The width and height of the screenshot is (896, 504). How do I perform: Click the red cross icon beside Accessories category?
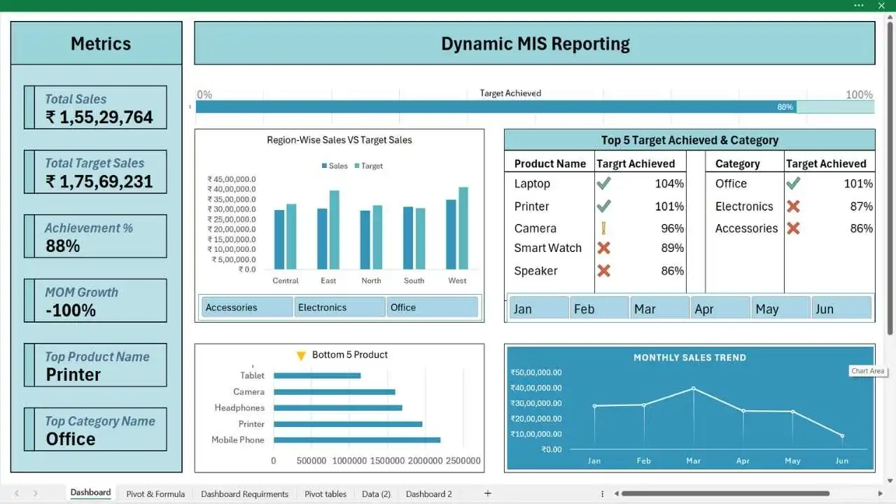(x=793, y=227)
